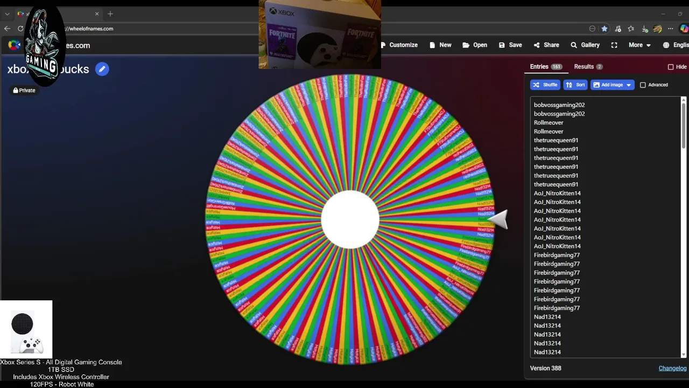The height and width of the screenshot is (388, 689).
Task: Browse the wheel Gallery
Action: [585, 45]
